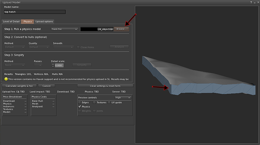Click the help question mark icon
Screen dimensions: 260x145
[250, 2]
